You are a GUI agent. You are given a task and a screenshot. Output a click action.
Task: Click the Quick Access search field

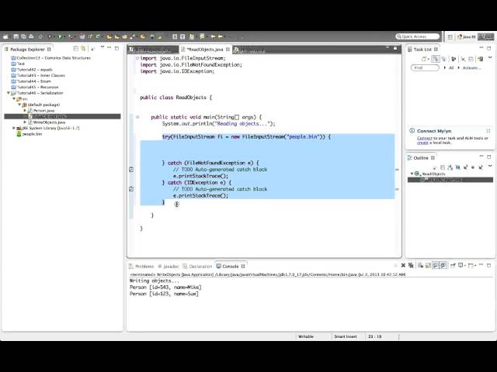click(418, 36)
